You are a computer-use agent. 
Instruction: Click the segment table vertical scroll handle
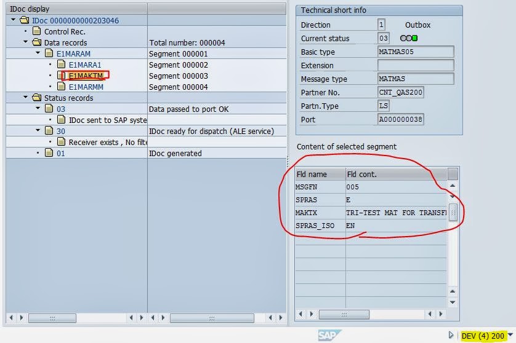[x=453, y=213]
